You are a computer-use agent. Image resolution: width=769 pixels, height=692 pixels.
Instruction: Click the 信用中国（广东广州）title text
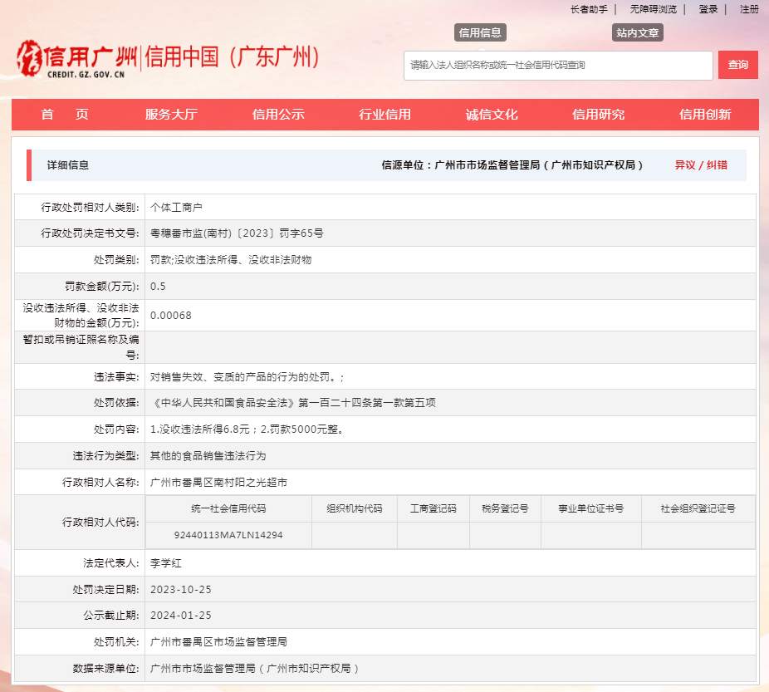233,56
